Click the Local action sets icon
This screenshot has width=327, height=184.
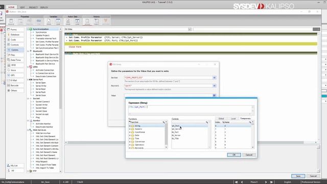pyautogui.click(x=77, y=21)
